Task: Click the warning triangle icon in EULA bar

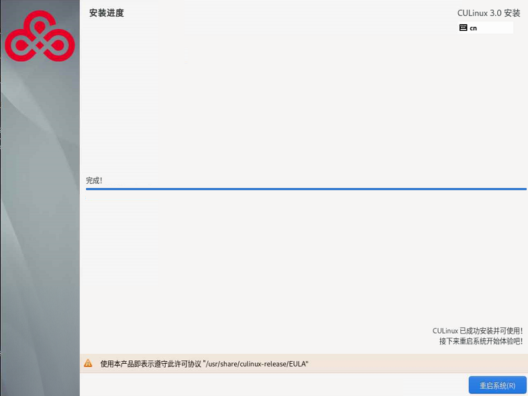Action: point(88,363)
